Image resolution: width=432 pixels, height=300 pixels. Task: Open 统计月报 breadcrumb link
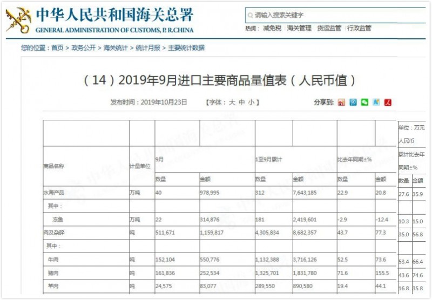pyautogui.click(x=148, y=48)
